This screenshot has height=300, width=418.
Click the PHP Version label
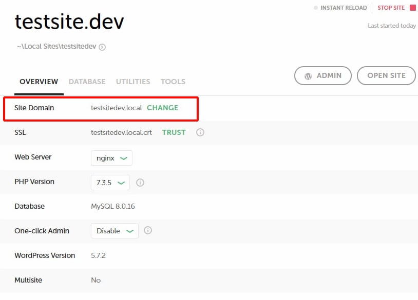point(34,182)
